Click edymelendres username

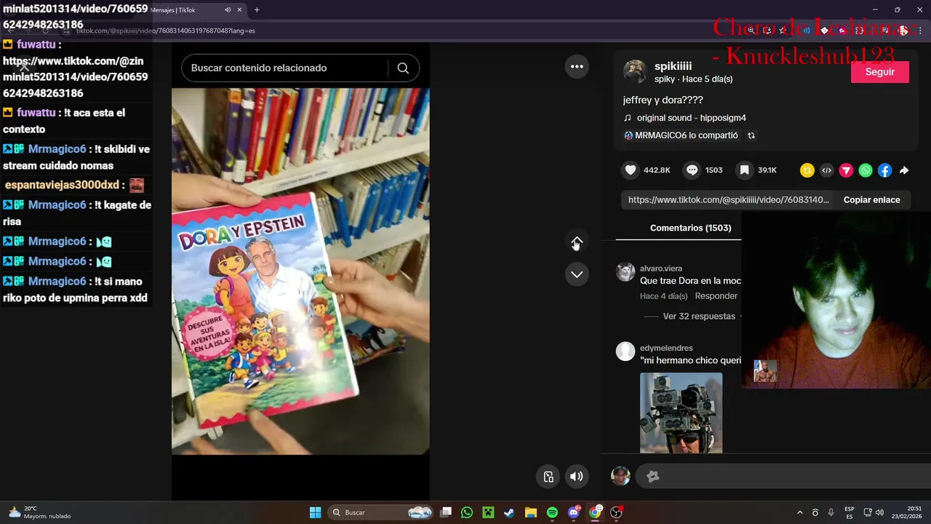coord(666,348)
